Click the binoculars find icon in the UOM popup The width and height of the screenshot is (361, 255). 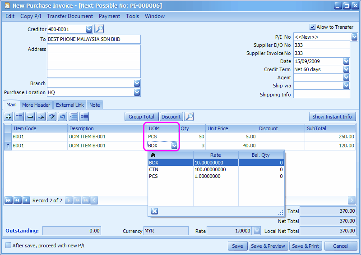[x=153, y=155]
